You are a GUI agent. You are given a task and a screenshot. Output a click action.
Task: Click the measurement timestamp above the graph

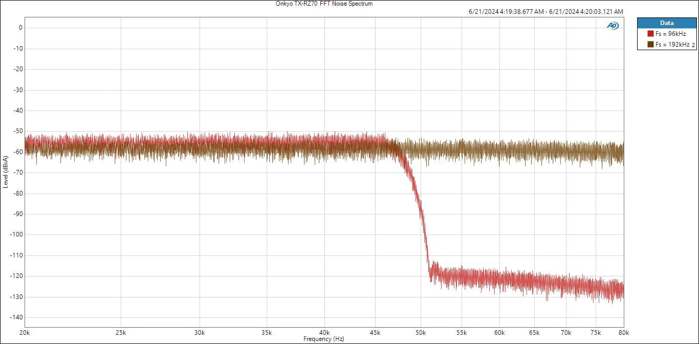click(545, 11)
